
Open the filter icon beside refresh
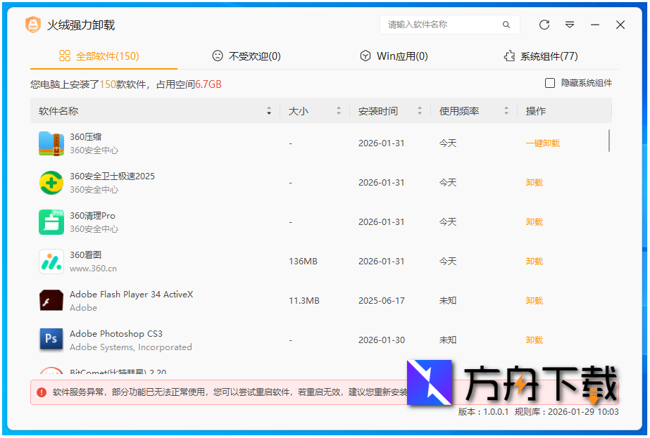[569, 25]
